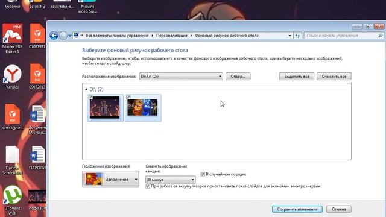
Task: Open the address bar history dropdown arrow
Action: (289, 36)
